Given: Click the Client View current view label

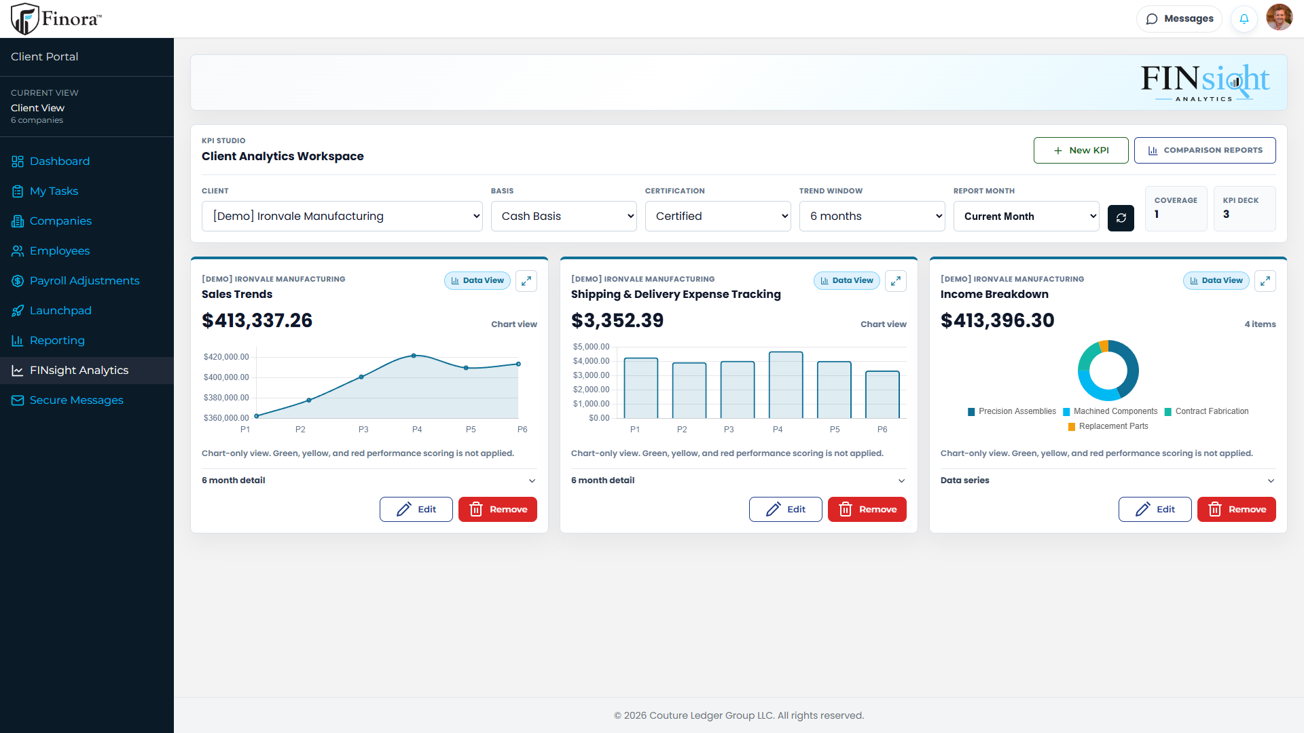Looking at the screenshot, I should click(x=37, y=109).
